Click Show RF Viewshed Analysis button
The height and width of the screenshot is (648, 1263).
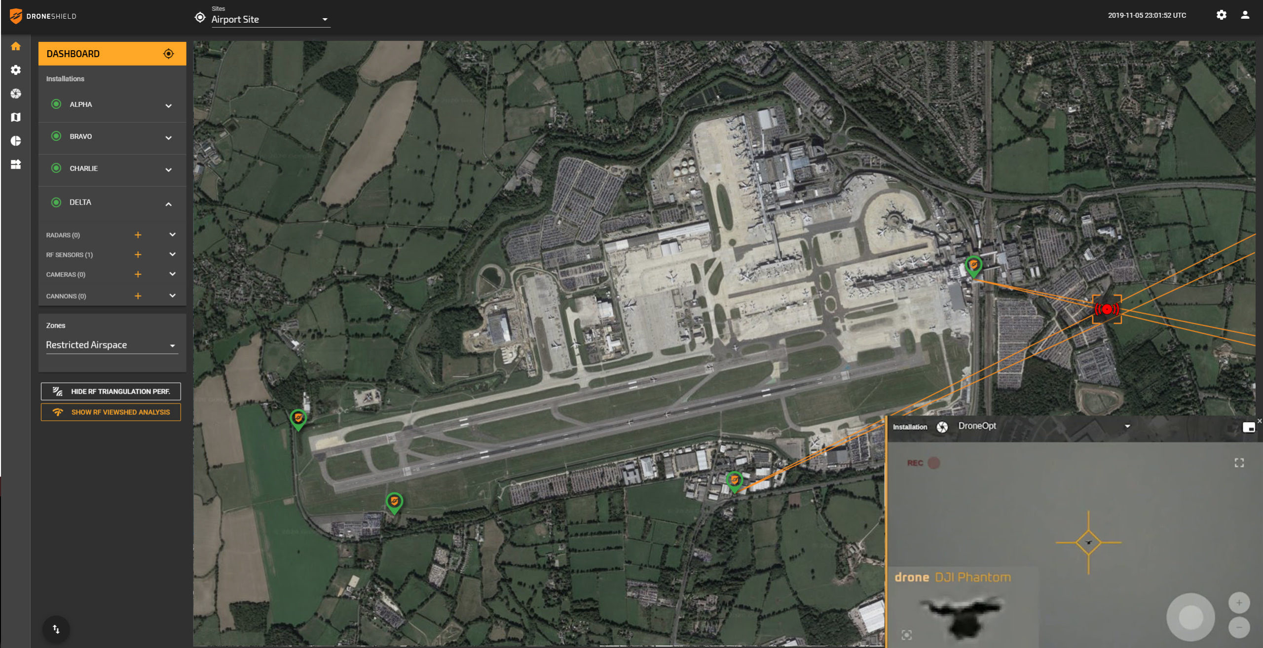pyautogui.click(x=111, y=412)
